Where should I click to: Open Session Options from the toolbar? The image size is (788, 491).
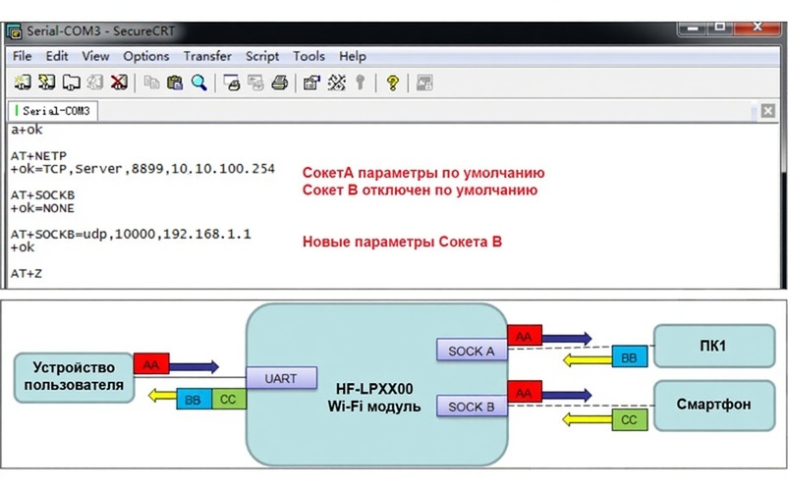311,82
